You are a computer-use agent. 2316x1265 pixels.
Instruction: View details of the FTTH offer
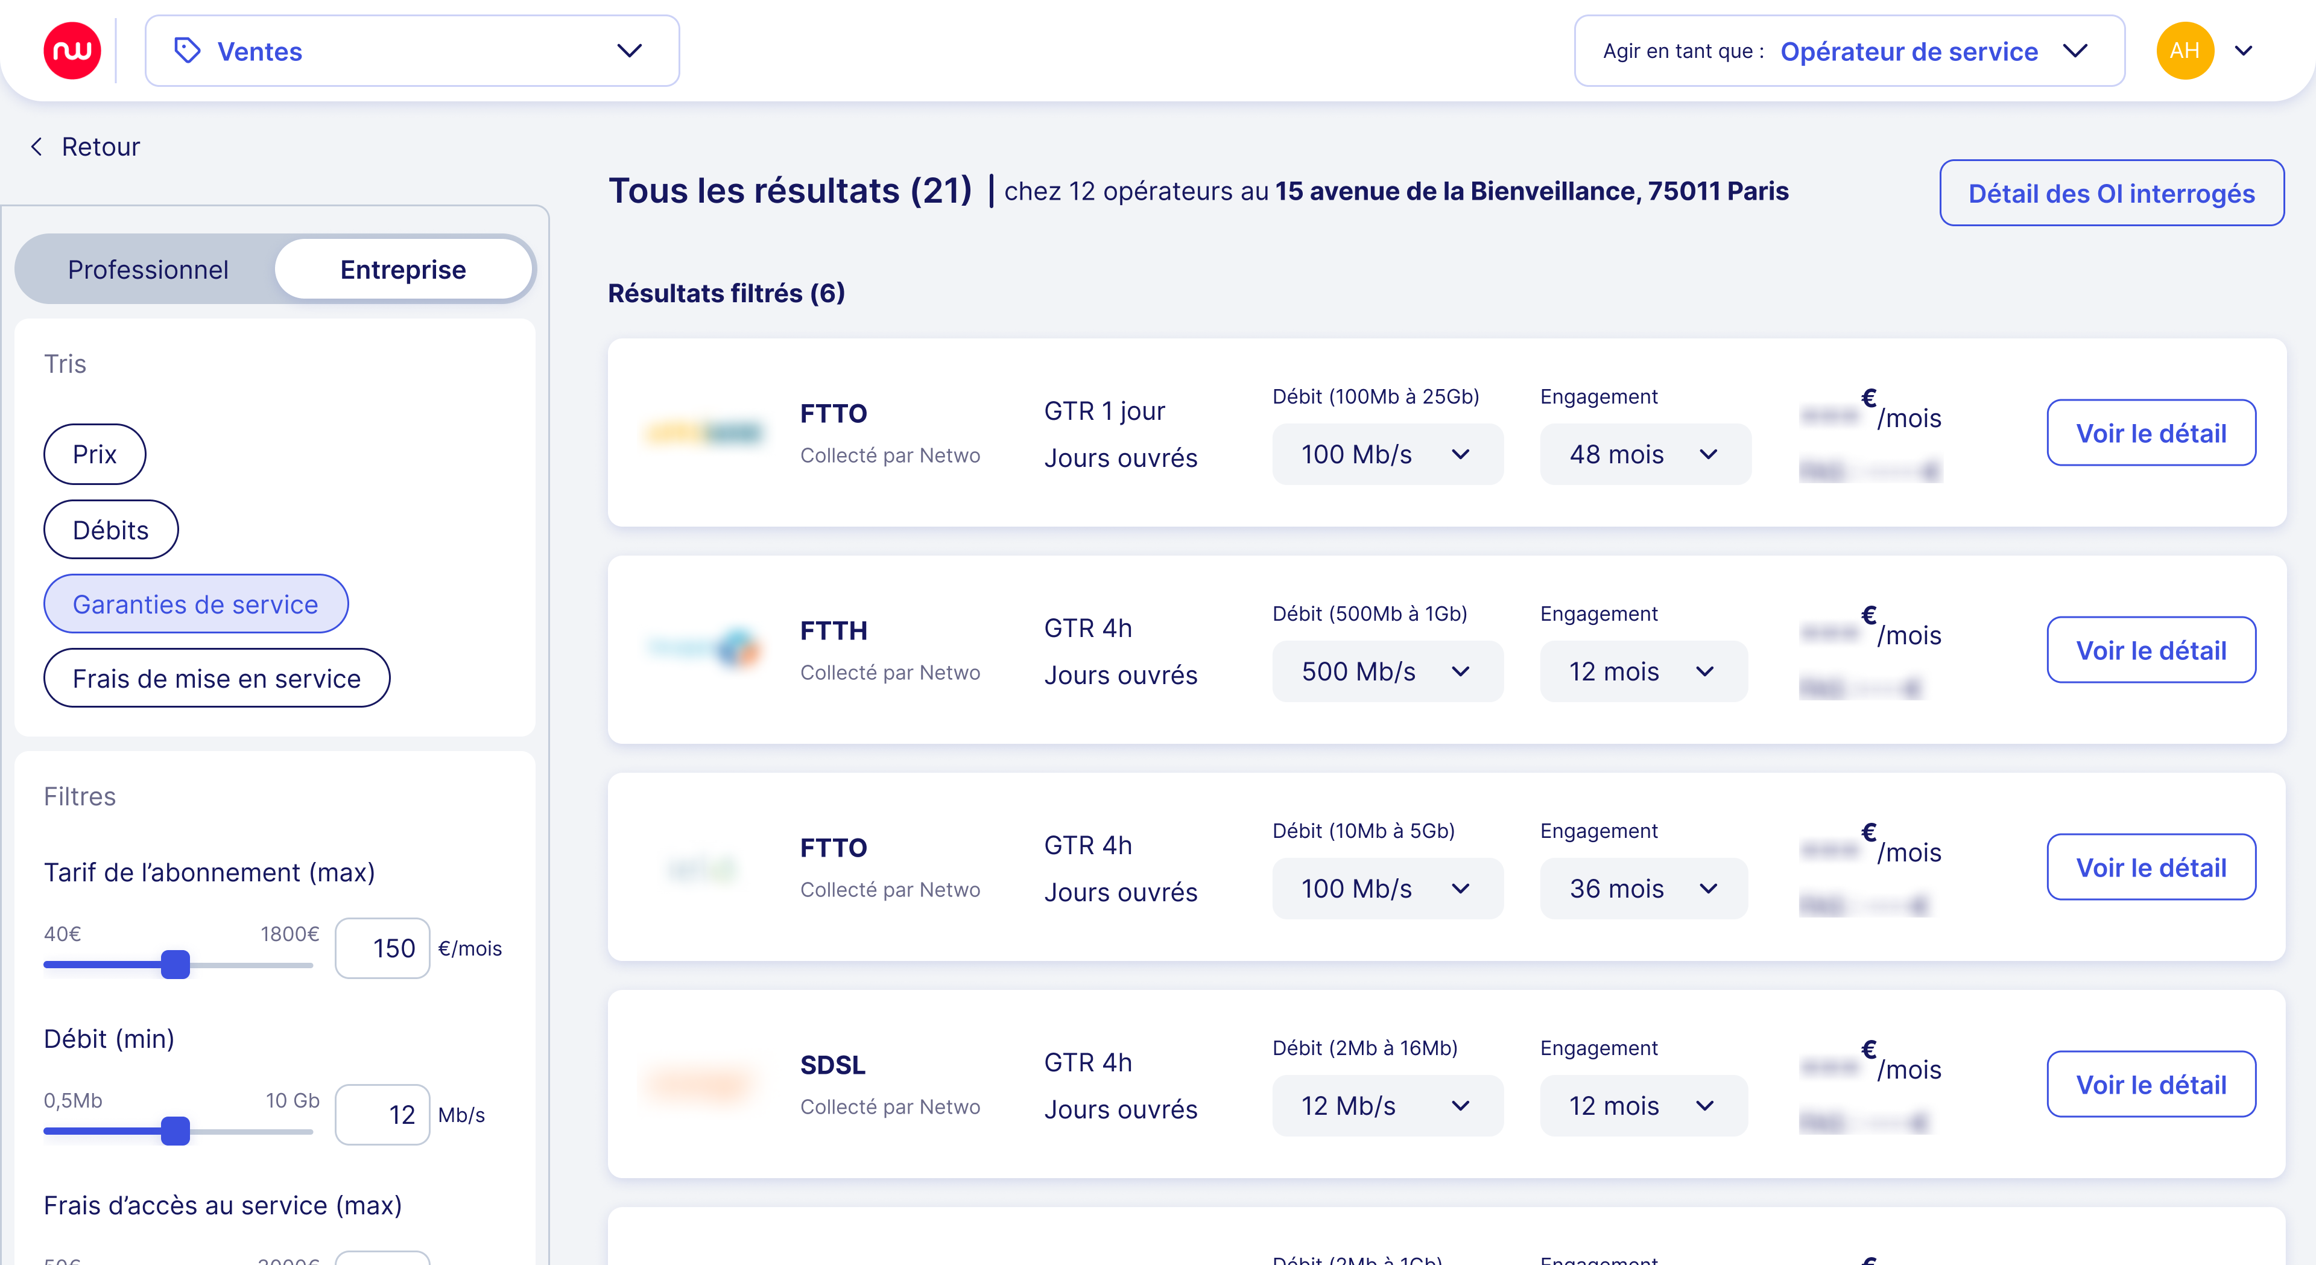pyautogui.click(x=2151, y=650)
